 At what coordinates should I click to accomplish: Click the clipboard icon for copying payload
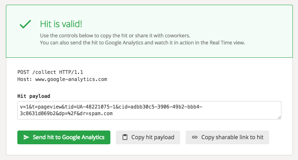click(x=125, y=137)
